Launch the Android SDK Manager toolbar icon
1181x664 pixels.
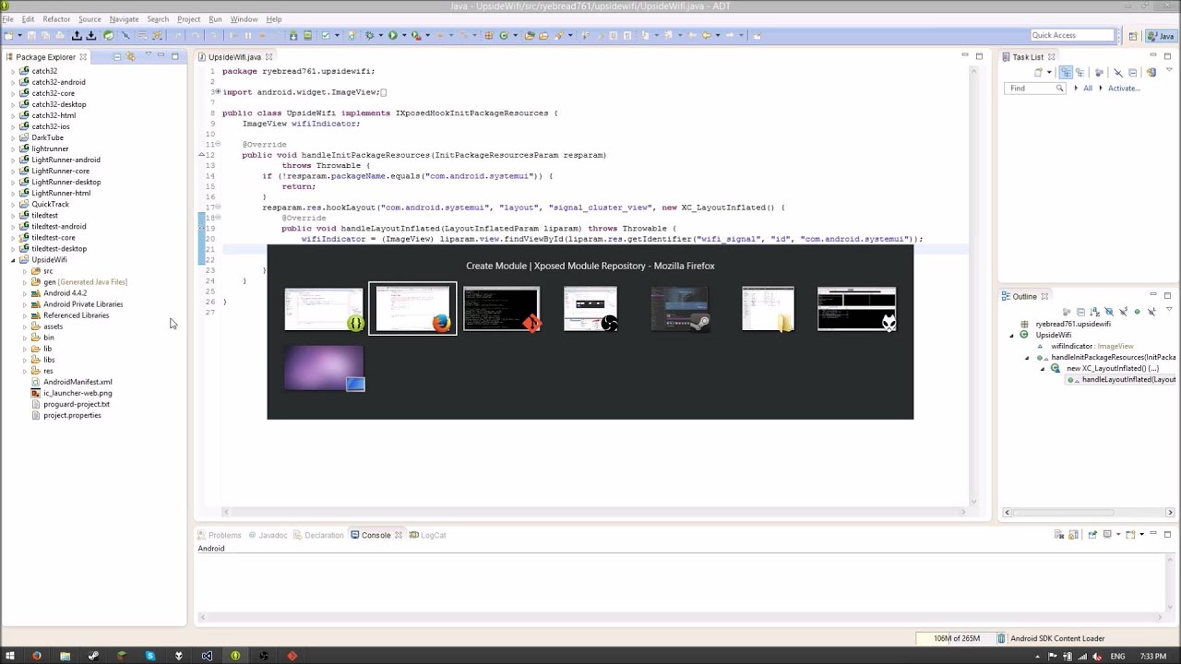click(293, 36)
